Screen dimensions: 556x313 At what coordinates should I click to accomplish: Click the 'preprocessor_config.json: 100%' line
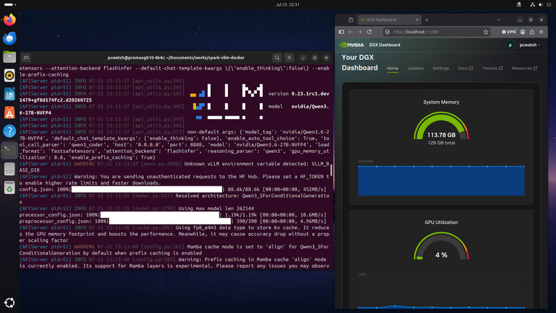173,221
